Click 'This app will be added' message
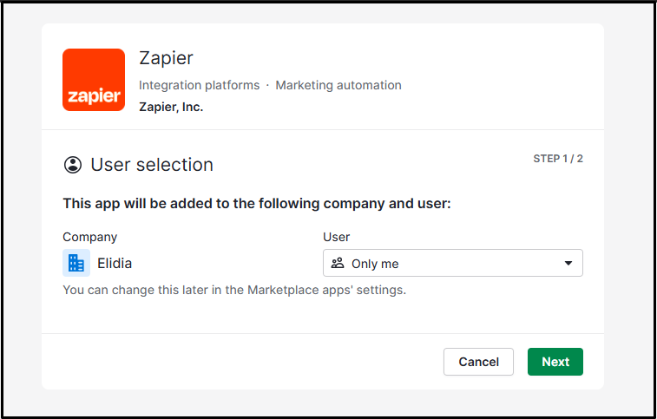The width and height of the screenshot is (657, 419). point(257,204)
